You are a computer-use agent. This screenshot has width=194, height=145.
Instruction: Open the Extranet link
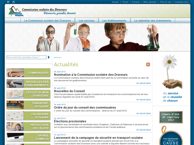(135, 2)
